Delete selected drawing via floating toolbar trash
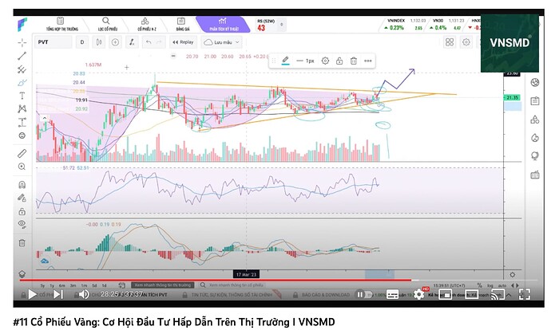The height and width of the screenshot is (330, 551). [354, 61]
